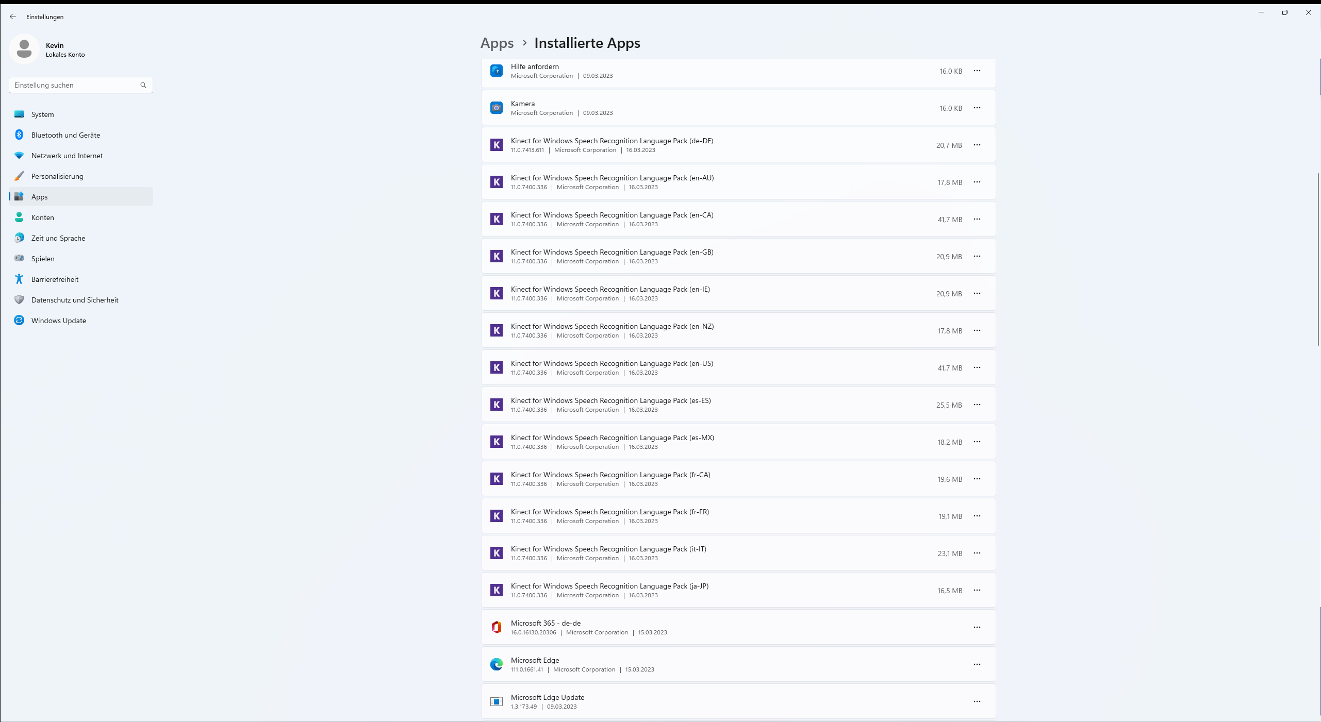
Task: Click the user profile avatar
Action: pyautogui.click(x=24, y=49)
